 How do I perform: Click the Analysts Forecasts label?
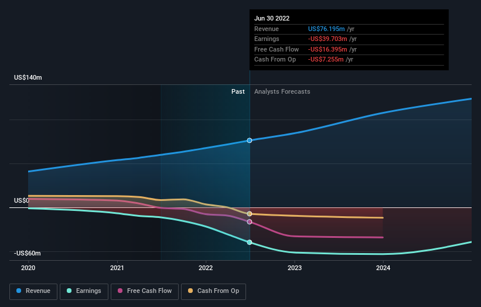tap(282, 92)
